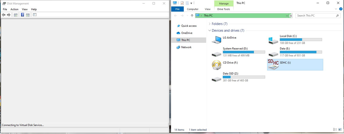Switch to the Computer ribbon tab
Viewport: 344px width, 134px height.
tap(193, 9)
